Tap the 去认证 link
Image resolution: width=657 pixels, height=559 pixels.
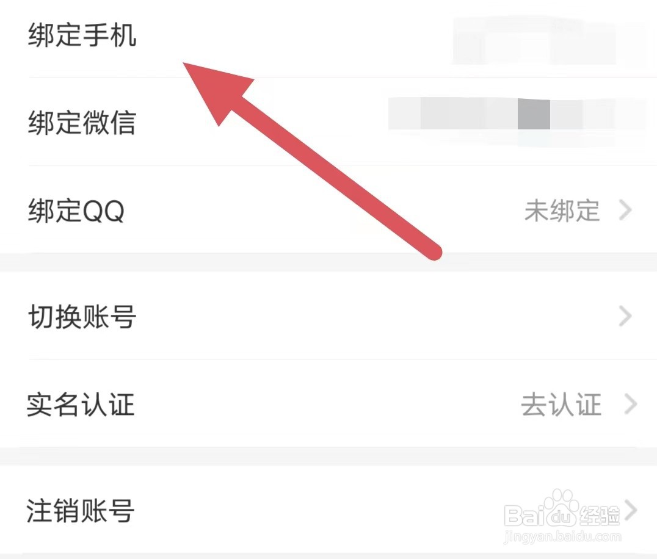click(562, 405)
